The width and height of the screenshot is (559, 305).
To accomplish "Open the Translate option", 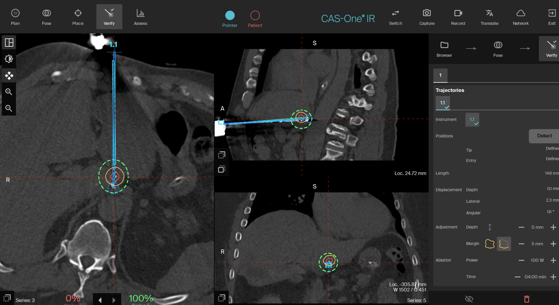I will coord(489,17).
